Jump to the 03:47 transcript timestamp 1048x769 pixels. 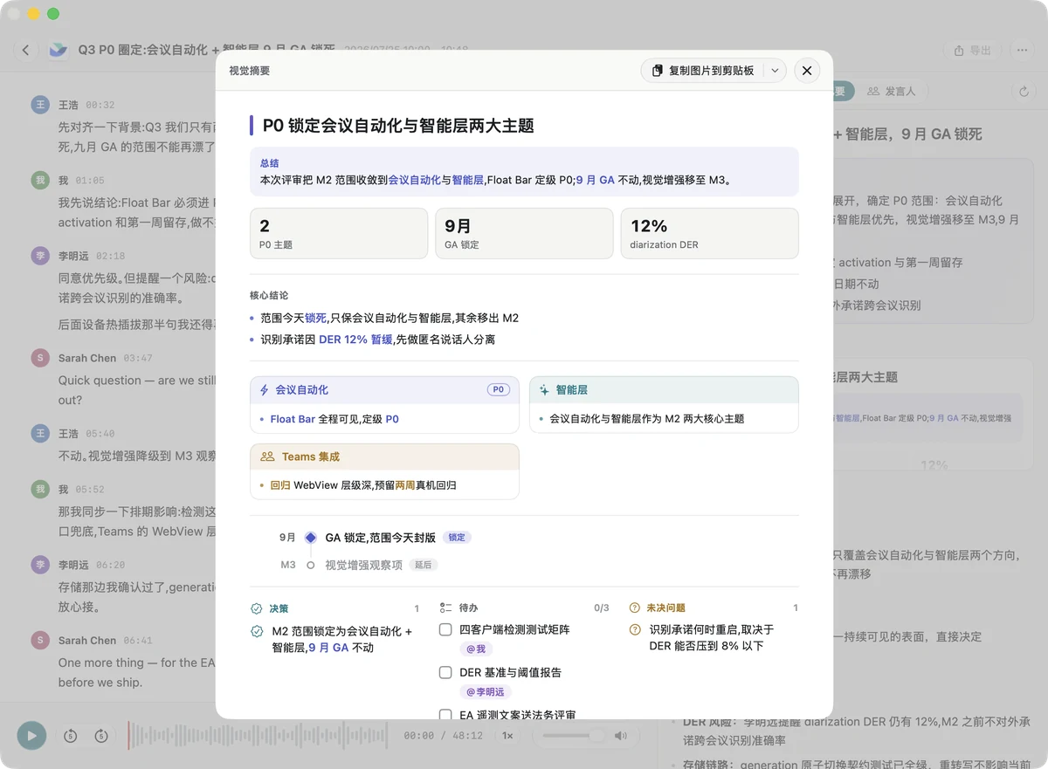(138, 358)
